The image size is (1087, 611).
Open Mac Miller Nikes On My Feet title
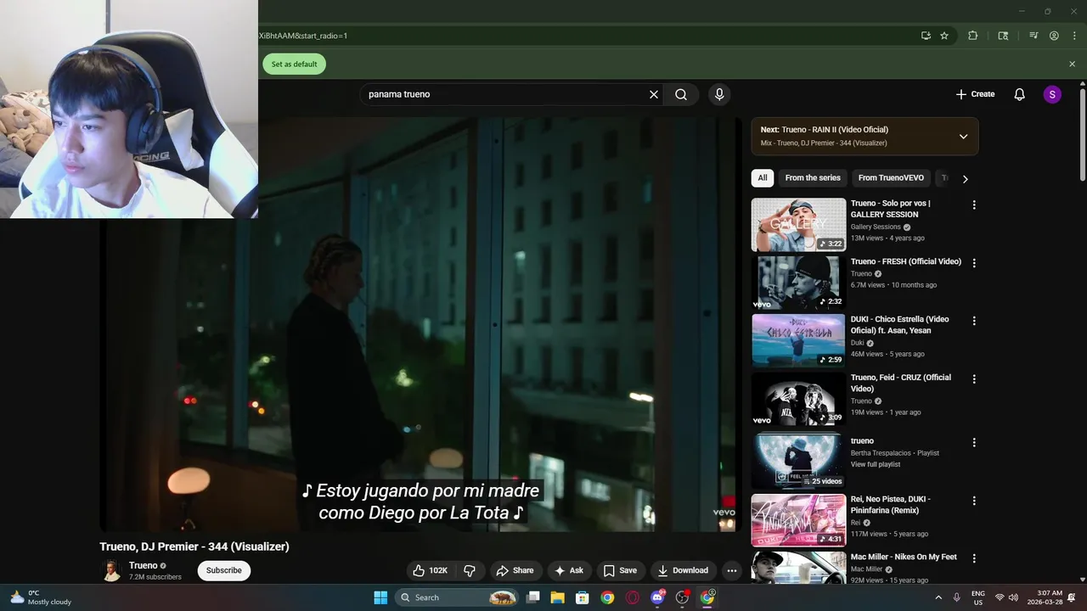coord(904,557)
